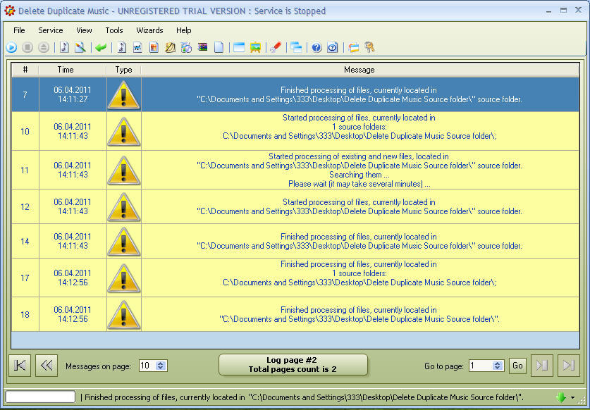Click the green down arrow in status bar
Screen dimensions: 590x410
pos(561,397)
